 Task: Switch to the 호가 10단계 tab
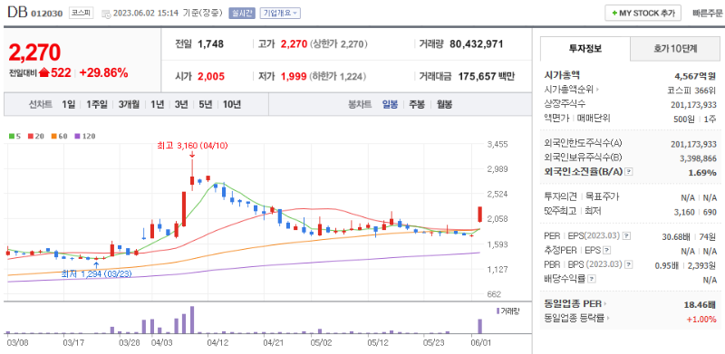pyautogui.click(x=675, y=49)
